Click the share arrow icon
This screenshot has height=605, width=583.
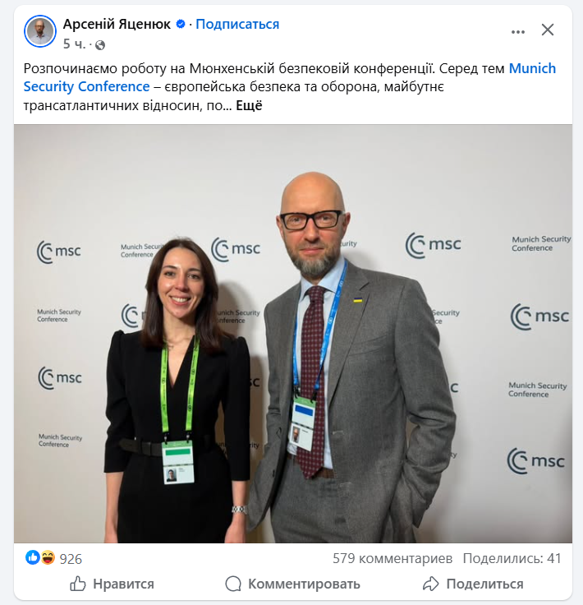point(431,584)
